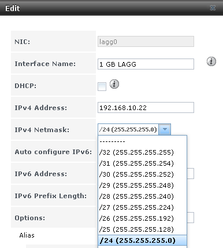Select /32 (255.255.255.255) netmask option
The height and width of the screenshot is (248, 223).
[142, 152]
